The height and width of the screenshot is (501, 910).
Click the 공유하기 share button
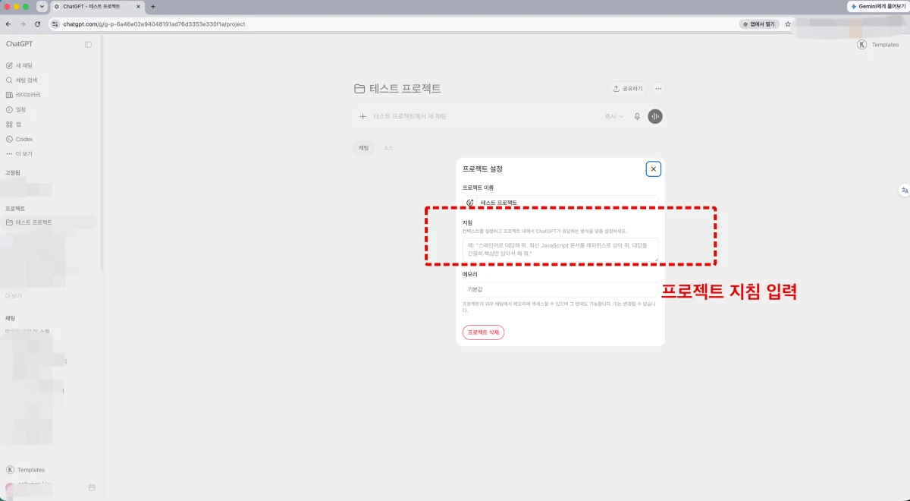pos(628,89)
